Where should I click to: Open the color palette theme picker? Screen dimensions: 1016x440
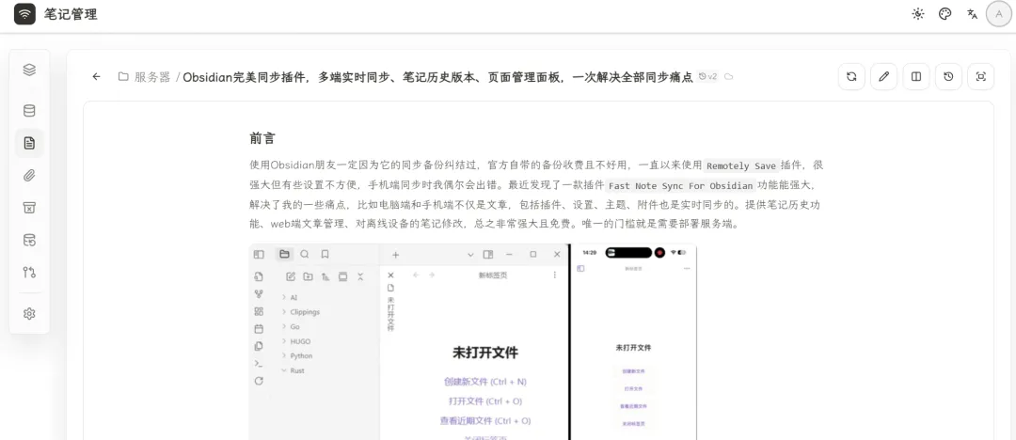point(945,13)
